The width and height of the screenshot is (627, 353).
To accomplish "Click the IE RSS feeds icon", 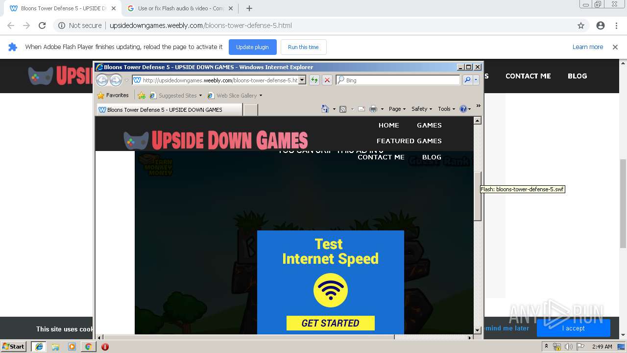I will pyautogui.click(x=343, y=109).
